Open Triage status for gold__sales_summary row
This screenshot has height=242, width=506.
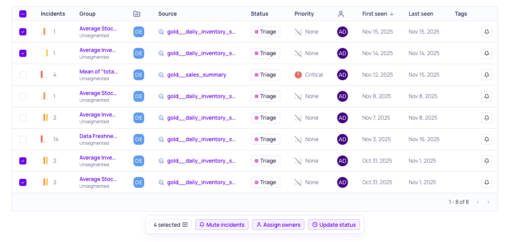point(265,75)
